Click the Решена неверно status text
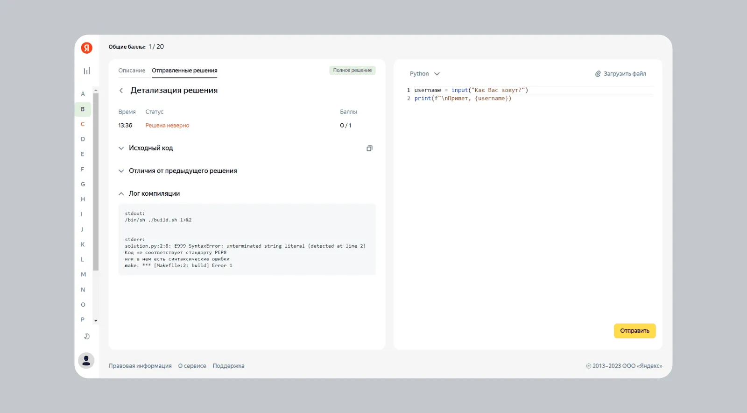 [x=167, y=126]
